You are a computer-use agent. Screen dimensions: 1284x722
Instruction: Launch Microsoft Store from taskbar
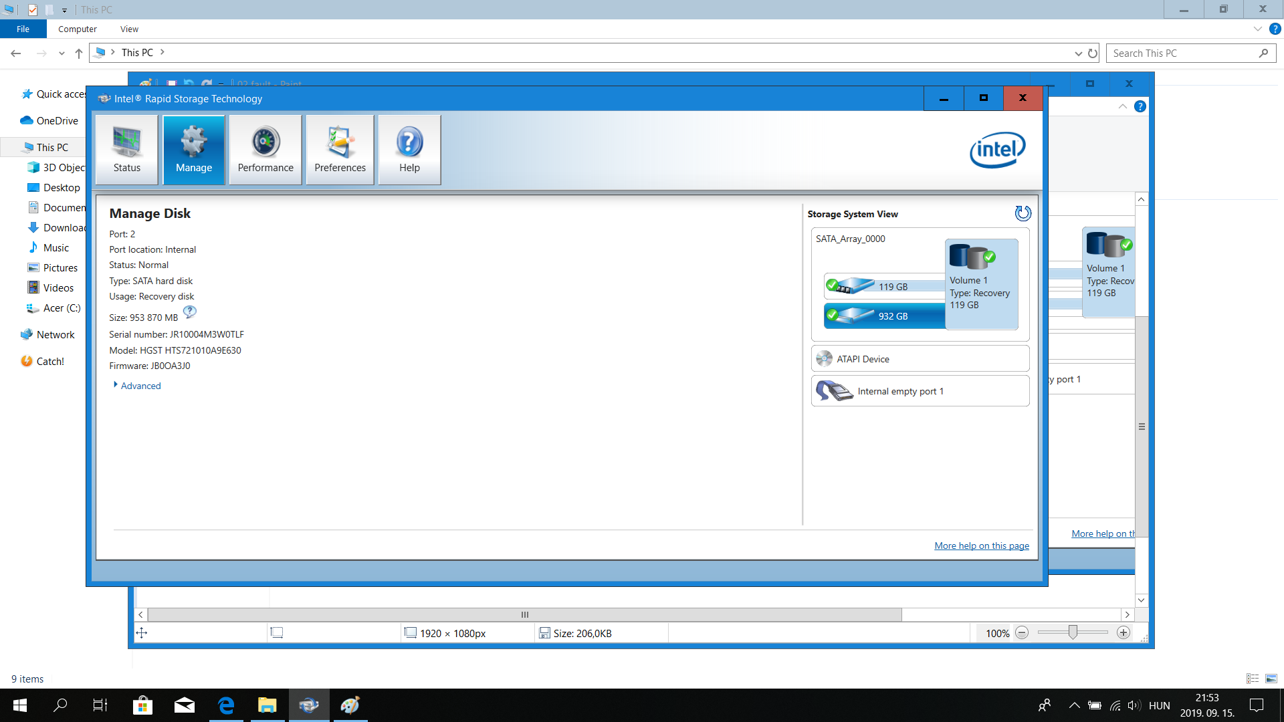(x=142, y=705)
